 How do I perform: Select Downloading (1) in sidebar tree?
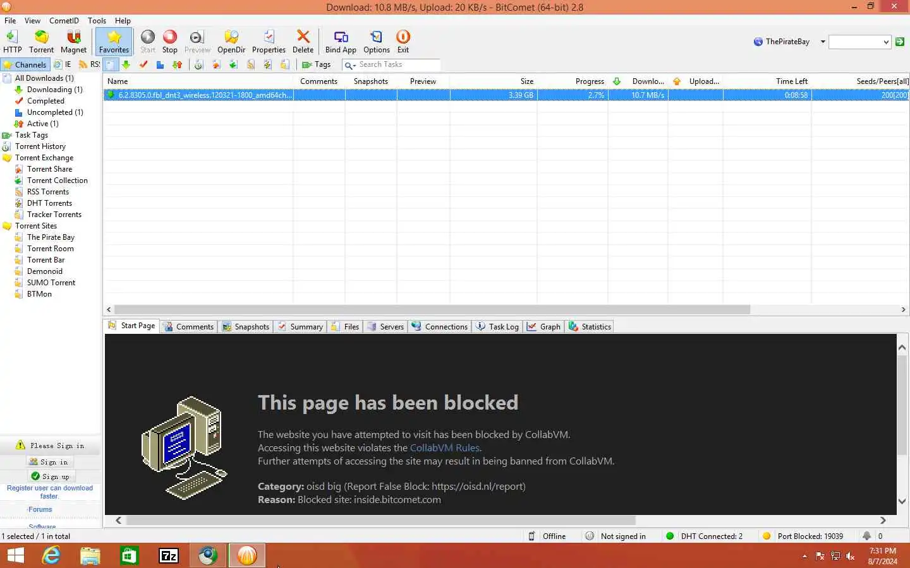54,90
